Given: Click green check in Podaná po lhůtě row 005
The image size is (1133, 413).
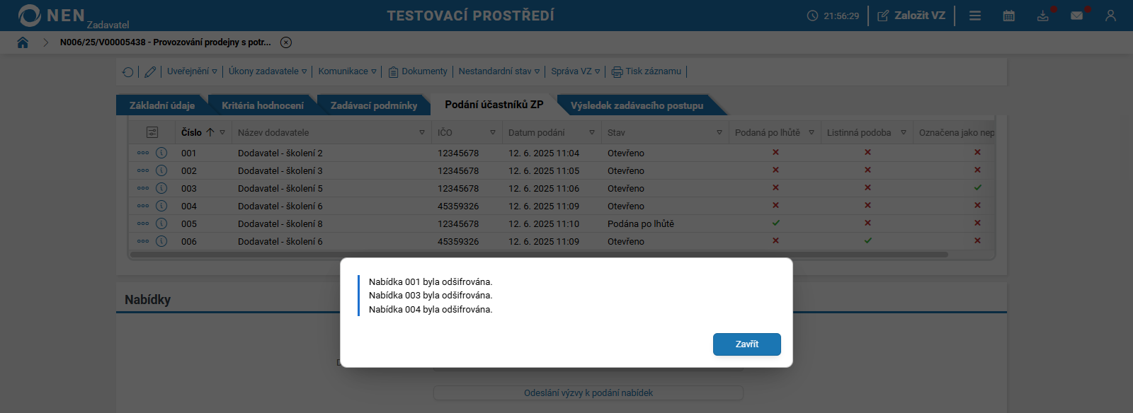Looking at the screenshot, I should [x=775, y=223].
